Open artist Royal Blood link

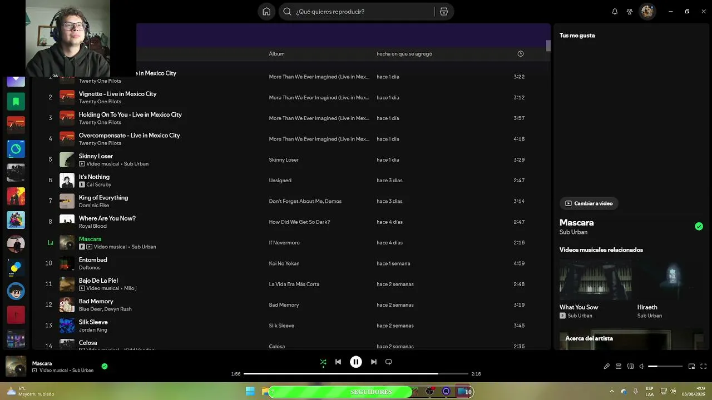[93, 226]
